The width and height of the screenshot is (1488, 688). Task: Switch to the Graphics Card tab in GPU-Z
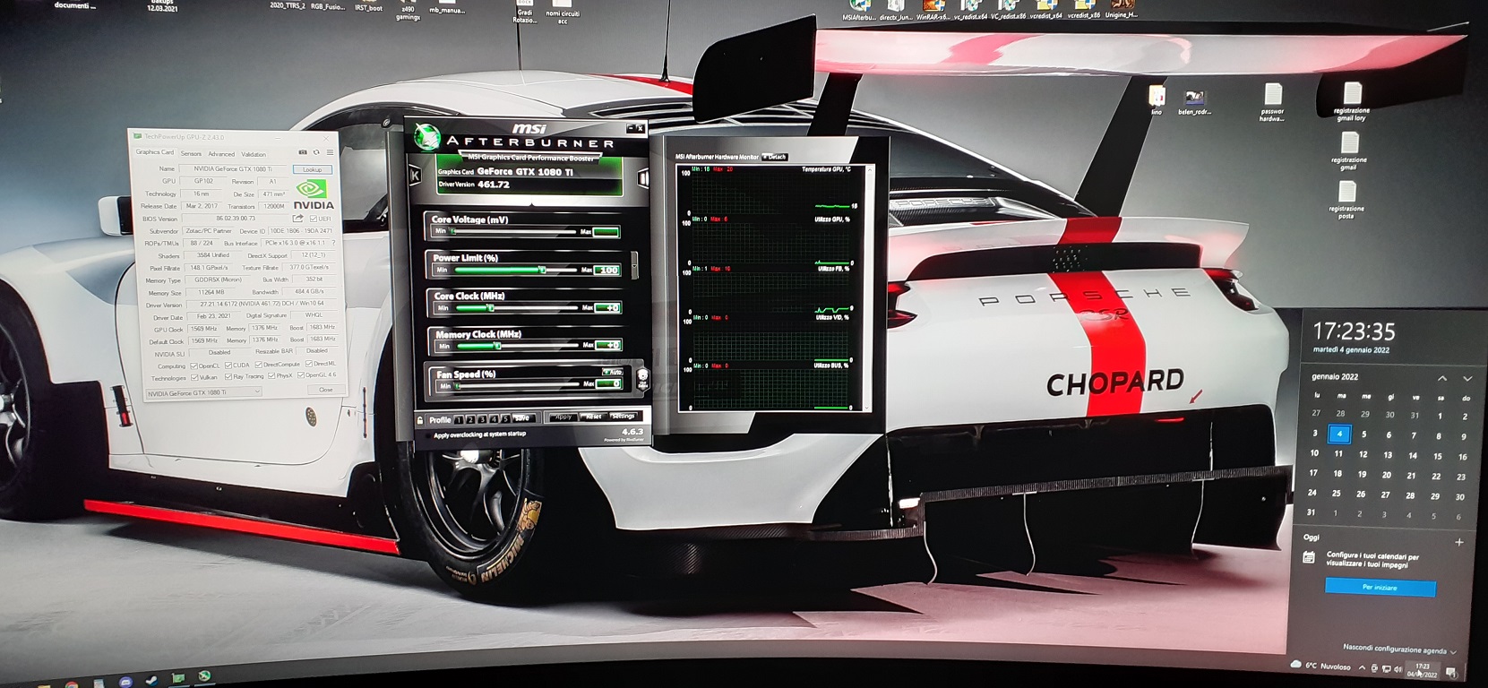coord(155,152)
